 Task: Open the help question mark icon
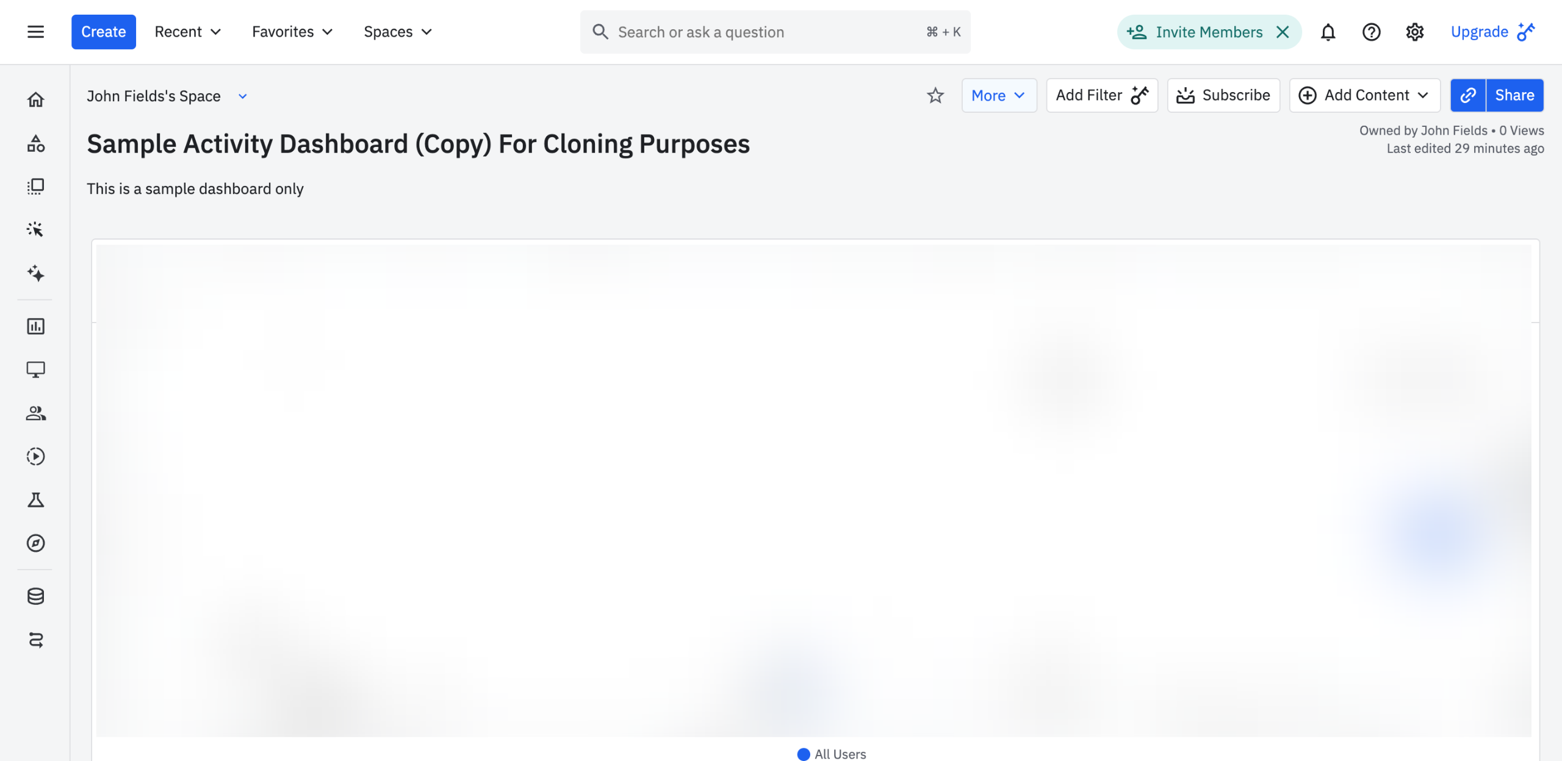coord(1371,32)
